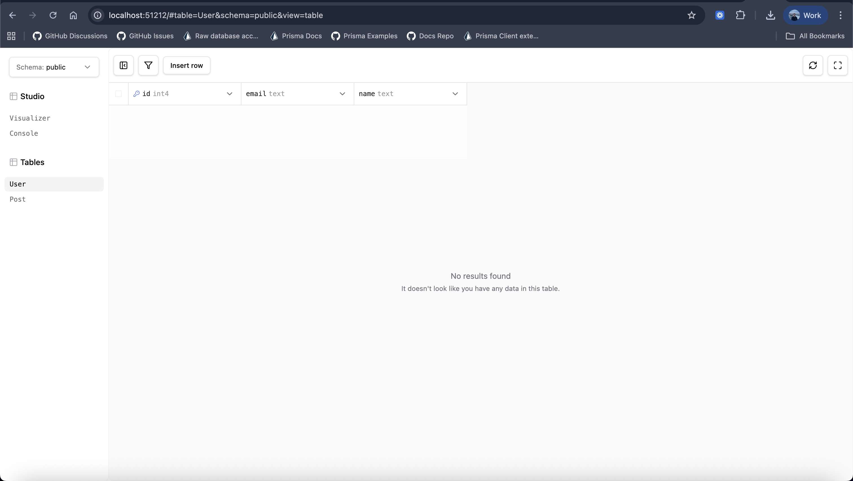Click the browser reload icon
The image size is (853, 481).
pos(53,15)
